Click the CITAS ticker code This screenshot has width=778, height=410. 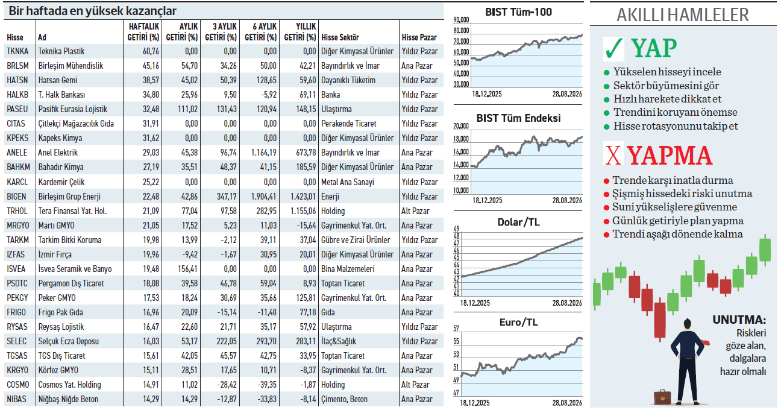tap(16, 124)
